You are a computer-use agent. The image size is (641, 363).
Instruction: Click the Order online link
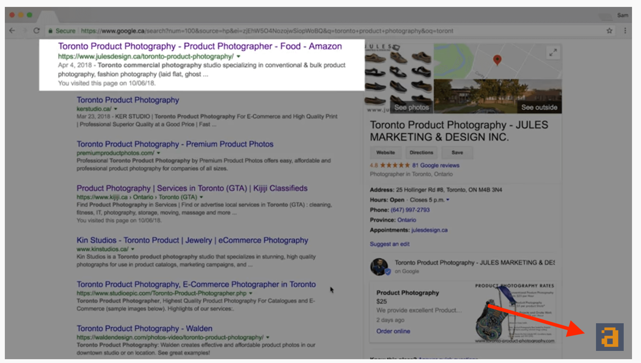pos(393,331)
